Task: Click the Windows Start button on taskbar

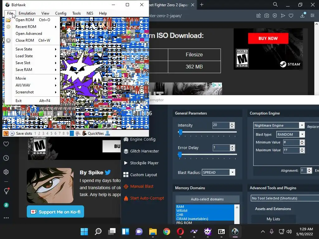Action: [x=84, y=232]
